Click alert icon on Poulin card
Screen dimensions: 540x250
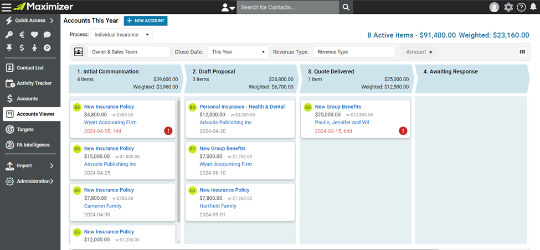[x=403, y=131]
